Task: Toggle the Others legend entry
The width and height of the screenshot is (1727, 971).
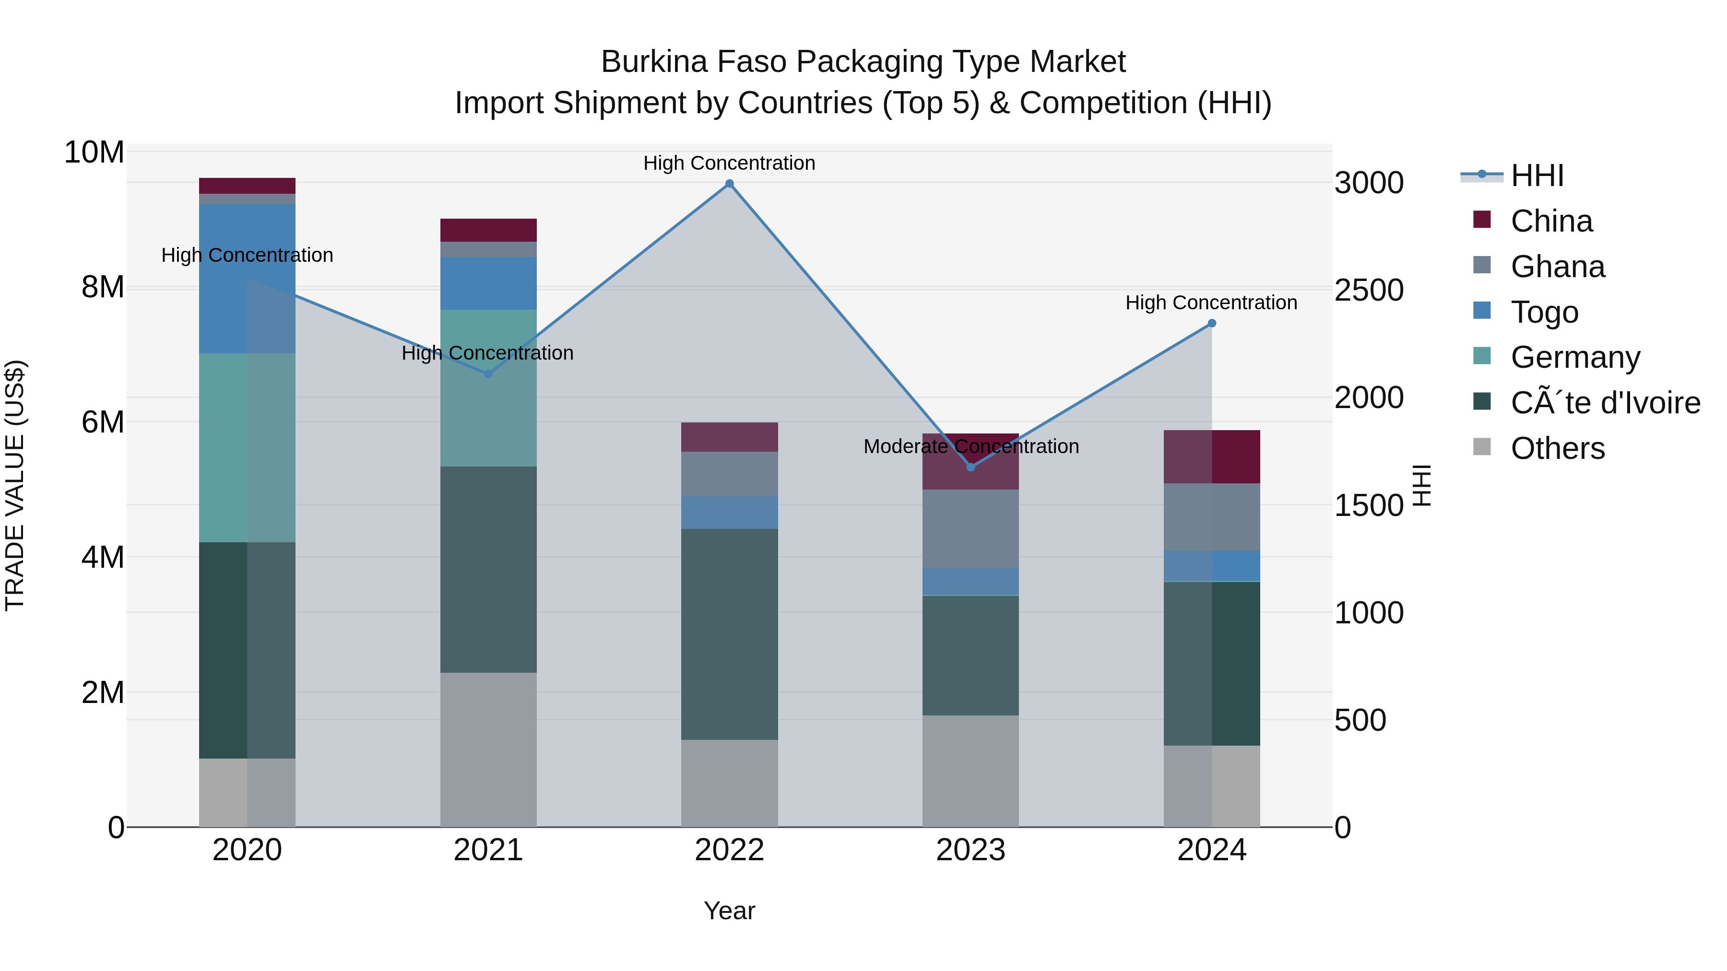Action: click(1538, 448)
